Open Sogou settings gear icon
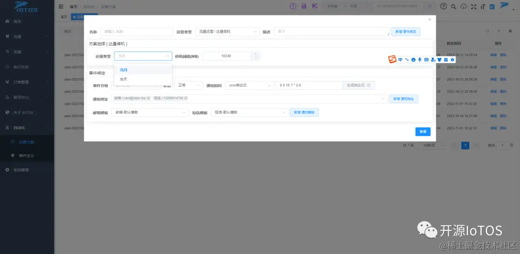This screenshot has width=520, height=254. pos(452,60)
